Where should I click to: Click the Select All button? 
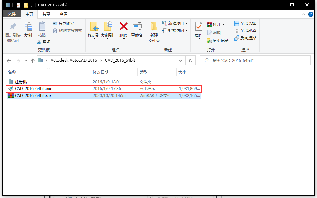click(245, 24)
